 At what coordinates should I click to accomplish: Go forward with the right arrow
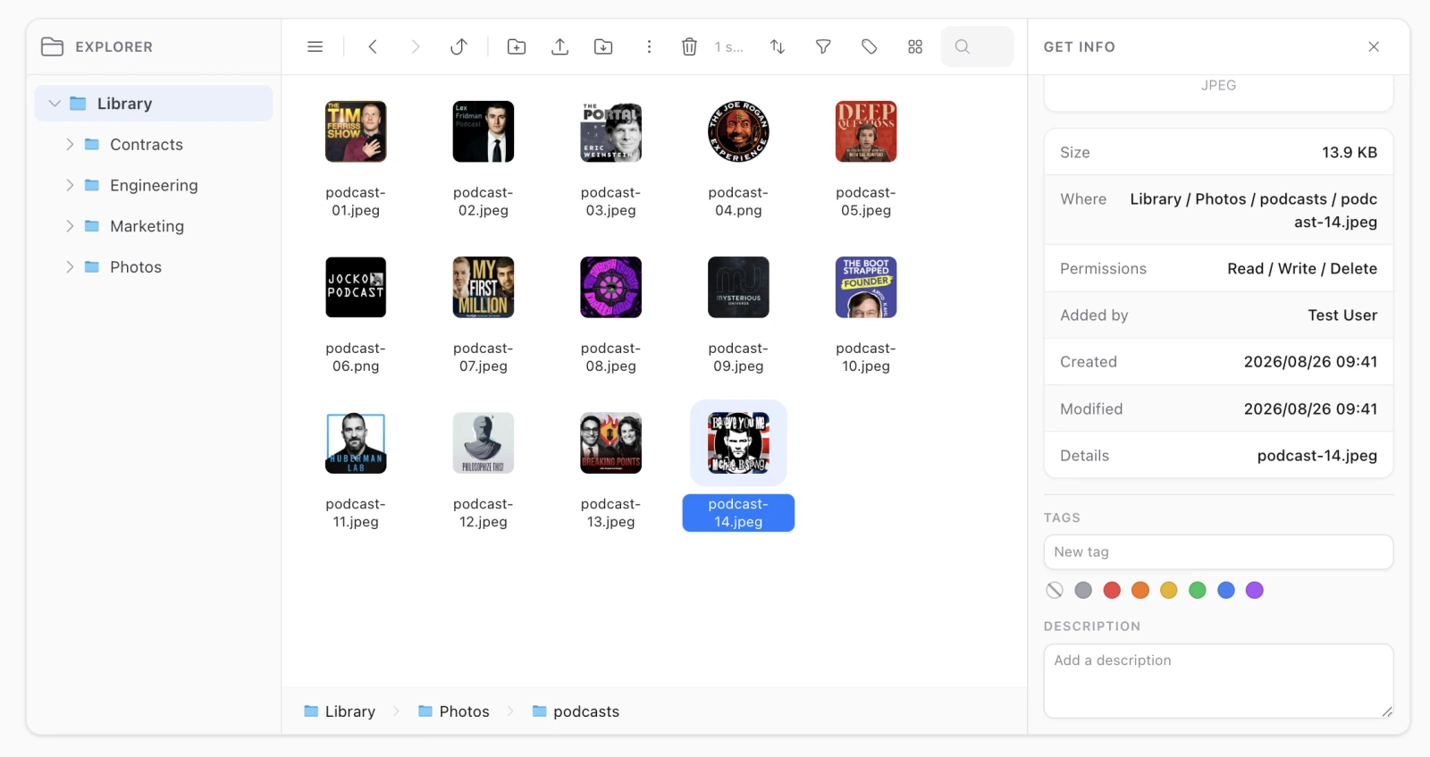(x=415, y=46)
